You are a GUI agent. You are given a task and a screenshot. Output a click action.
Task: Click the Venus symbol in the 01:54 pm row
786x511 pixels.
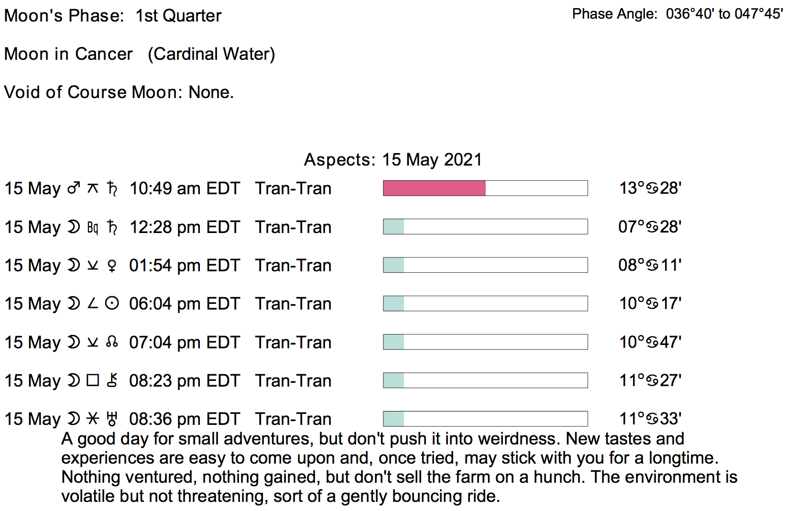click(112, 266)
